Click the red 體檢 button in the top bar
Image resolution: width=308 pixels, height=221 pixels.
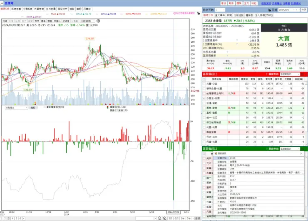tap(239, 3)
